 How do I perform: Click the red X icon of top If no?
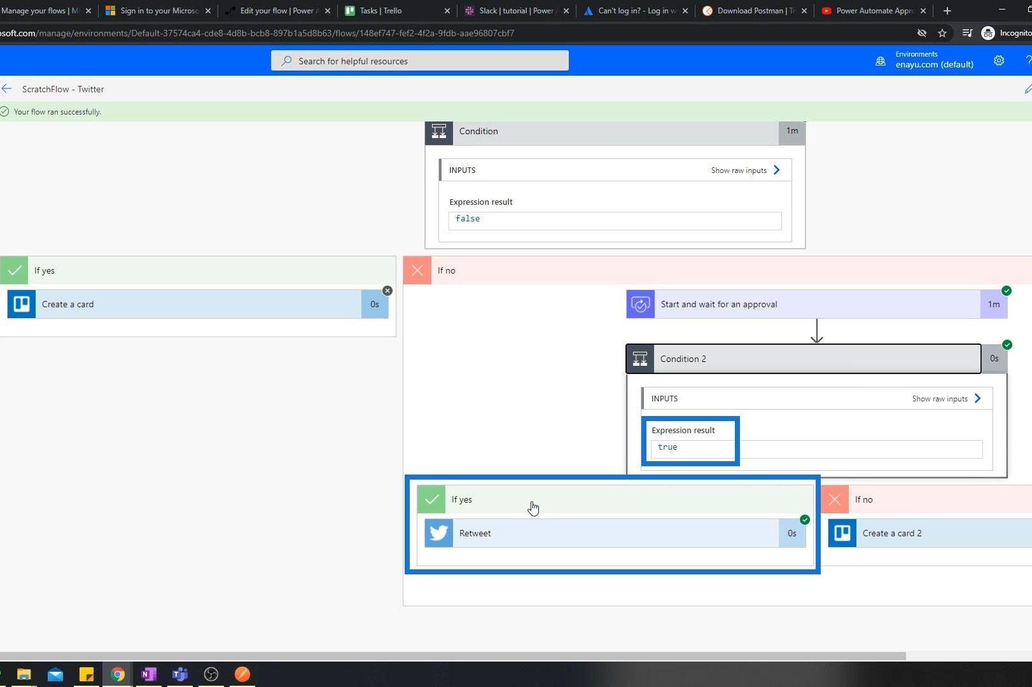point(417,270)
